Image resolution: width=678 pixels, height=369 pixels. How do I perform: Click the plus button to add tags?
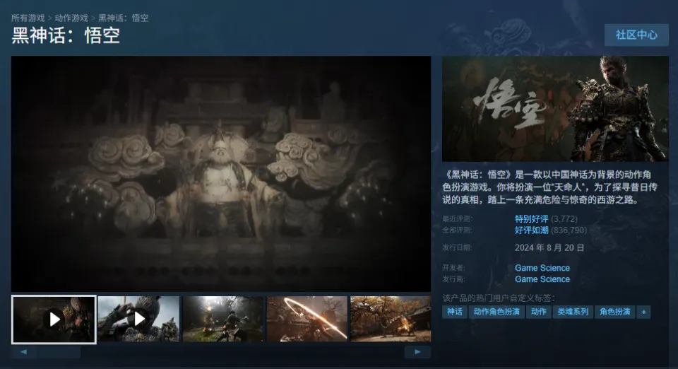pyautogui.click(x=643, y=312)
